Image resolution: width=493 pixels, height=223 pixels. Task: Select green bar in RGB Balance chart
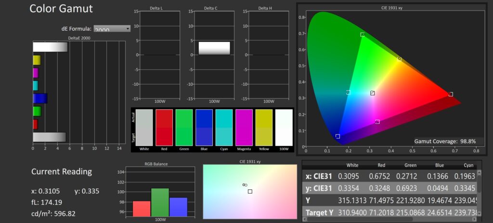coord(160,202)
